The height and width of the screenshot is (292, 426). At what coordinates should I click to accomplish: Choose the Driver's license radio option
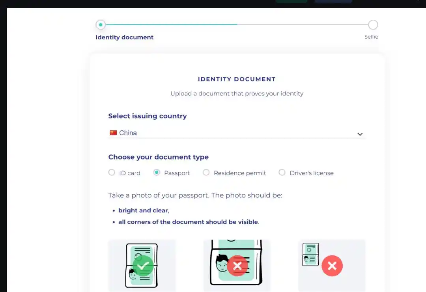pyautogui.click(x=282, y=173)
